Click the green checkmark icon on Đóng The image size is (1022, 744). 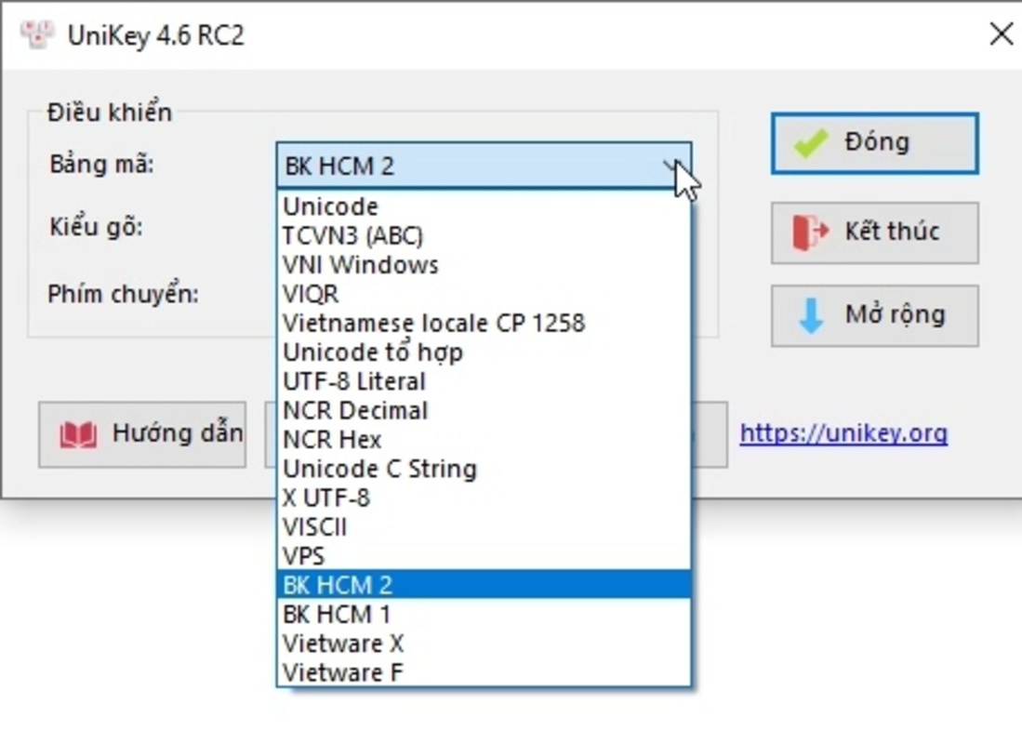[811, 143]
